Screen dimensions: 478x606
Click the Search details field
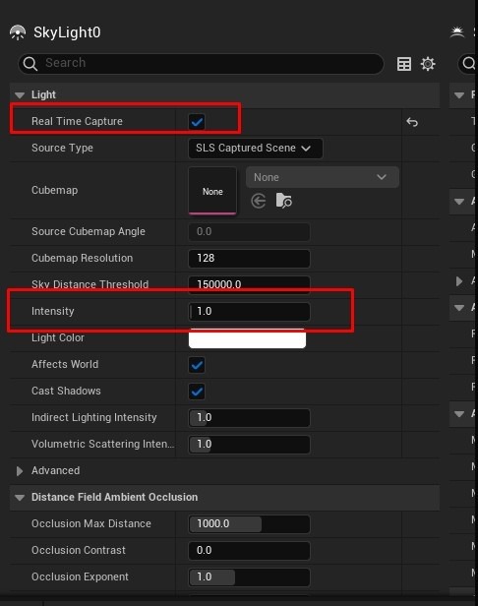click(x=201, y=63)
